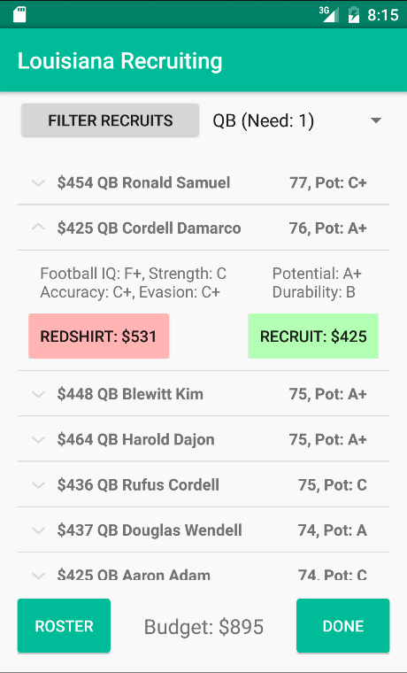Select the Douglas Wendell recruit row
Screen dimensions: 407x673
[x=203, y=530]
